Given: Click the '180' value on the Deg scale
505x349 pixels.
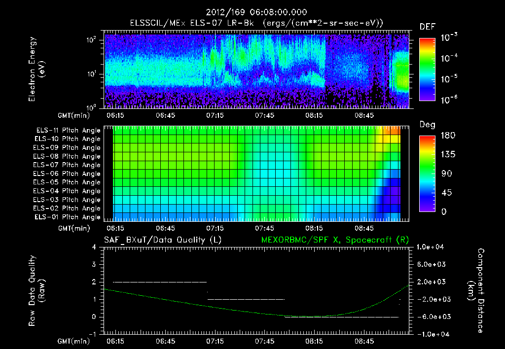Looking at the screenshot, I should point(448,136).
